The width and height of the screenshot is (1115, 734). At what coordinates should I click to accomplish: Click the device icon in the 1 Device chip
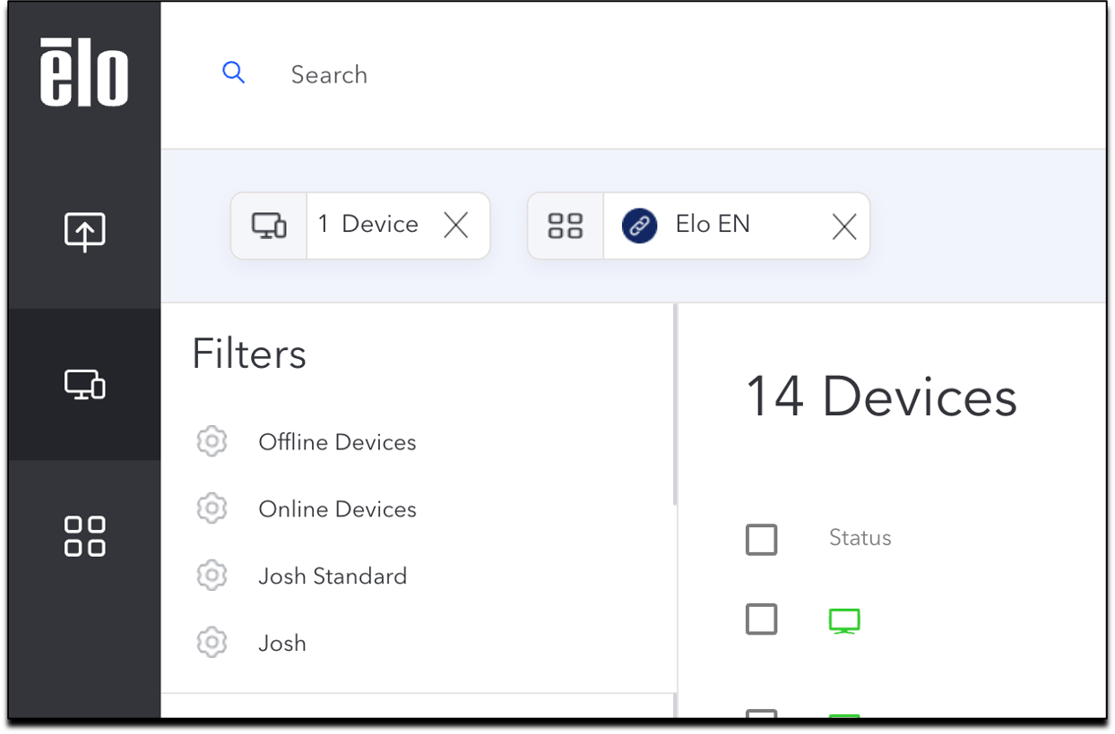point(269,226)
